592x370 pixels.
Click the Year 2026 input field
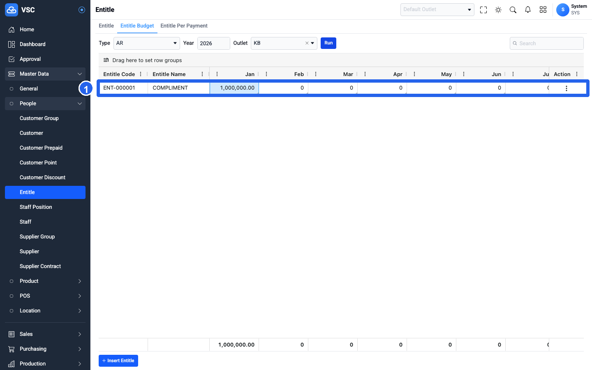(x=214, y=43)
